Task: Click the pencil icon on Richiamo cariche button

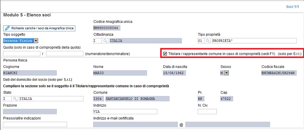Action: (x=7, y=28)
